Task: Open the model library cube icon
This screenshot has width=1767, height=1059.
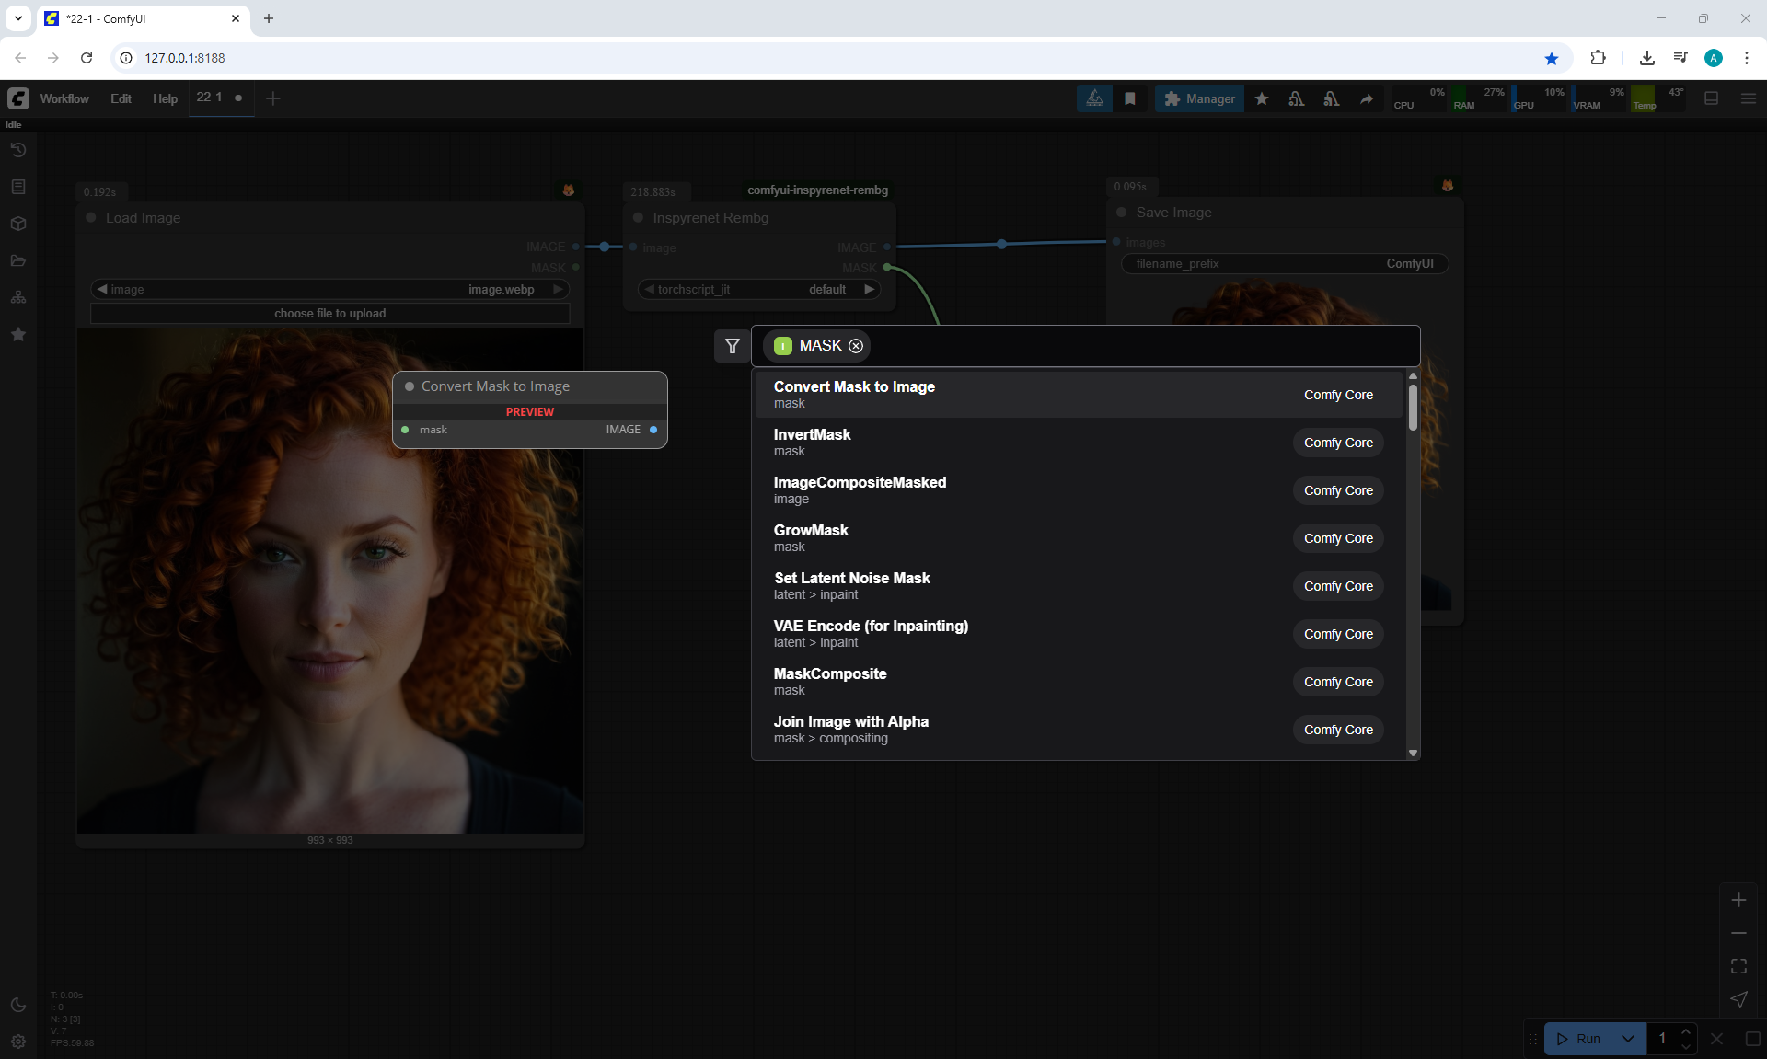Action: (17, 224)
